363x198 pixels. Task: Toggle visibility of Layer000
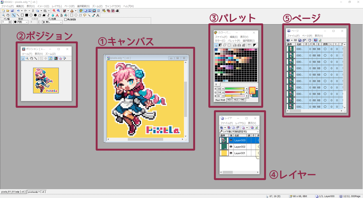coord(231,140)
